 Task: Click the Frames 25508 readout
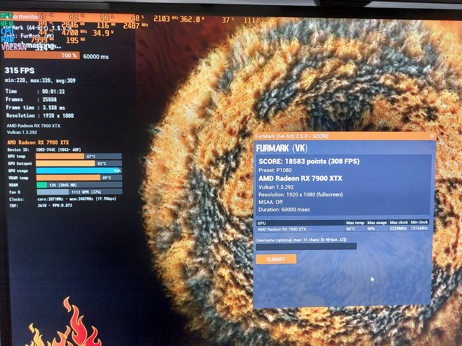[x=31, y=99]
